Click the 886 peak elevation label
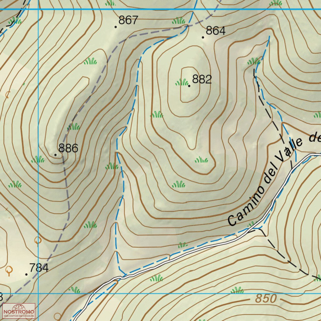 pyautogui.click(x=68, y=148)
